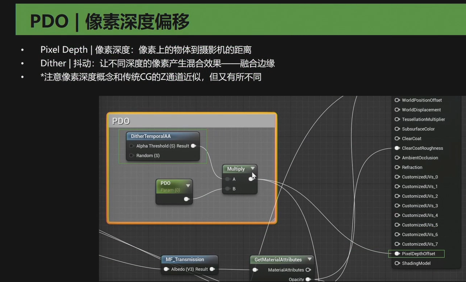466x282 pixels.
Task: Click the CustomizedUVs_2 pin
Action: (397, 196)
